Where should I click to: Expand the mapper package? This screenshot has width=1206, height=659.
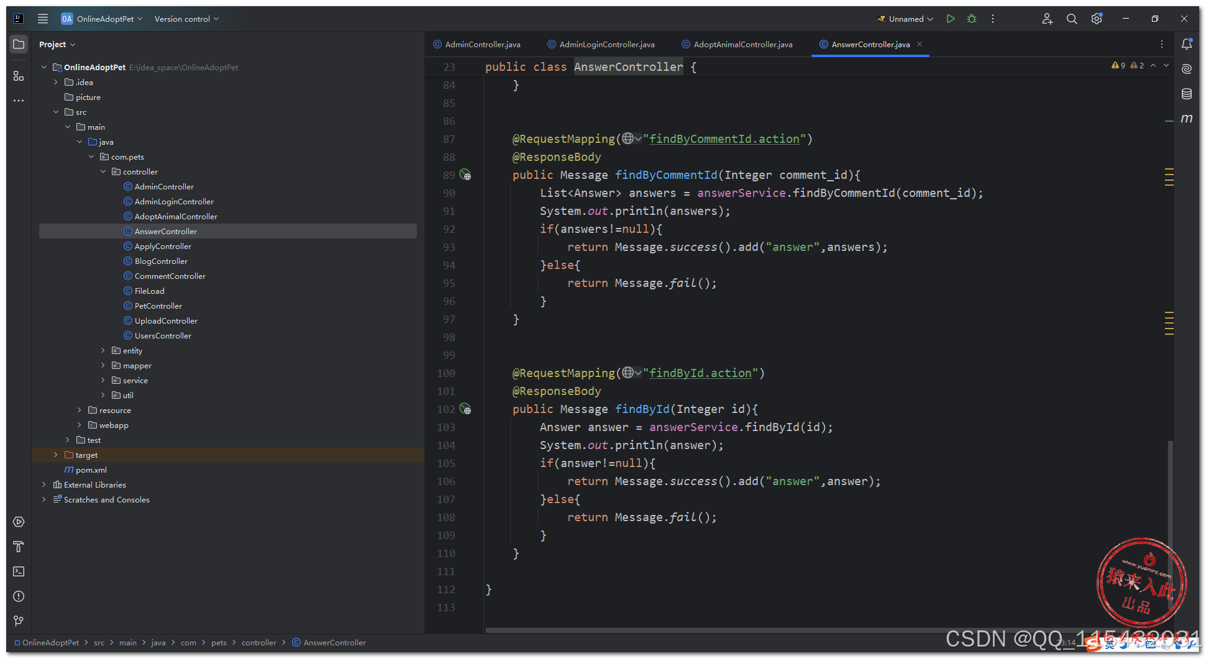pyautogui.click(x=103, y=365)
